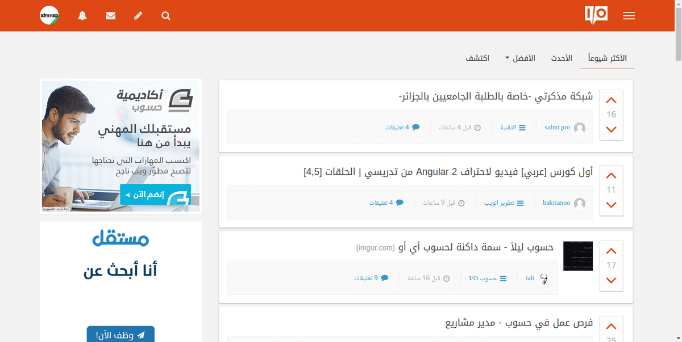Click the أكاديمية حسوب ad banner logo
Image resolution: width=682 pixels, height=342 pixels.
[x=155, y=100]
